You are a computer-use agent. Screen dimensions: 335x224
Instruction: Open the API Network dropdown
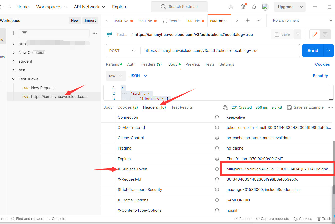pos(89,7)
